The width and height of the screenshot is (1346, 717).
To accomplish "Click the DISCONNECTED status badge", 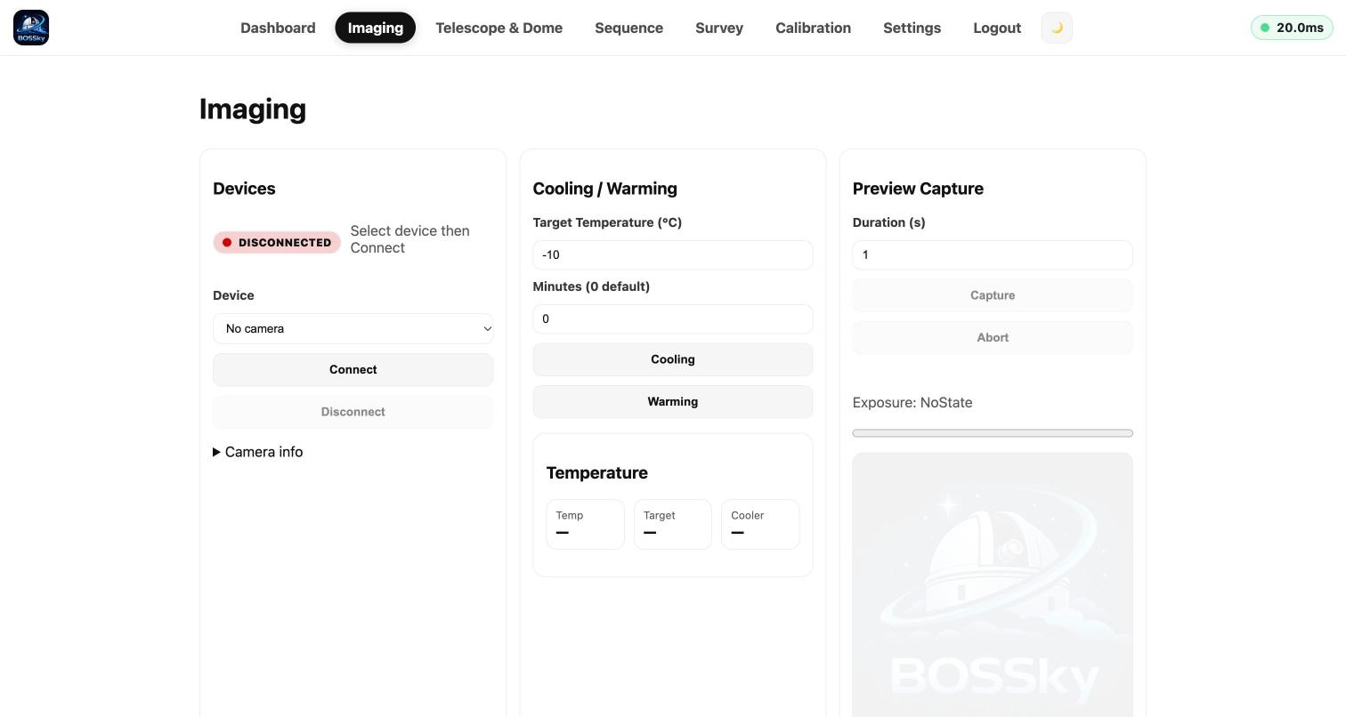I will (x=277, y=242).
